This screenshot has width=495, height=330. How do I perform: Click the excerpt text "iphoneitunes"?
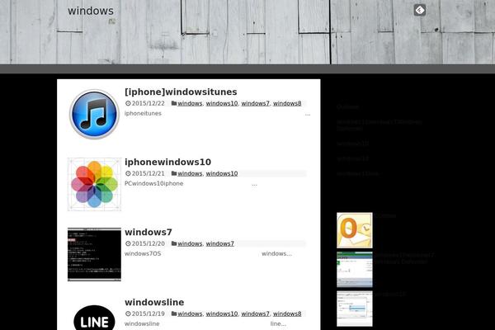[x=143, y=113]
